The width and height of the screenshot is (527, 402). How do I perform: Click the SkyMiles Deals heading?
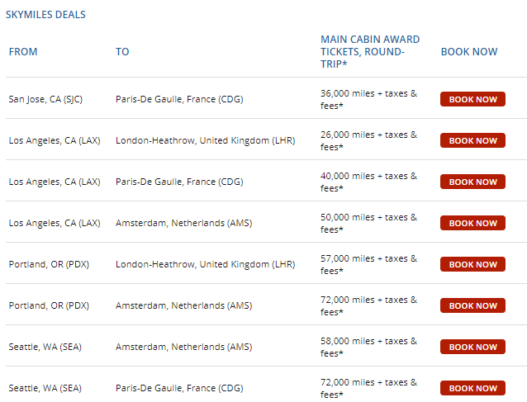45,15
